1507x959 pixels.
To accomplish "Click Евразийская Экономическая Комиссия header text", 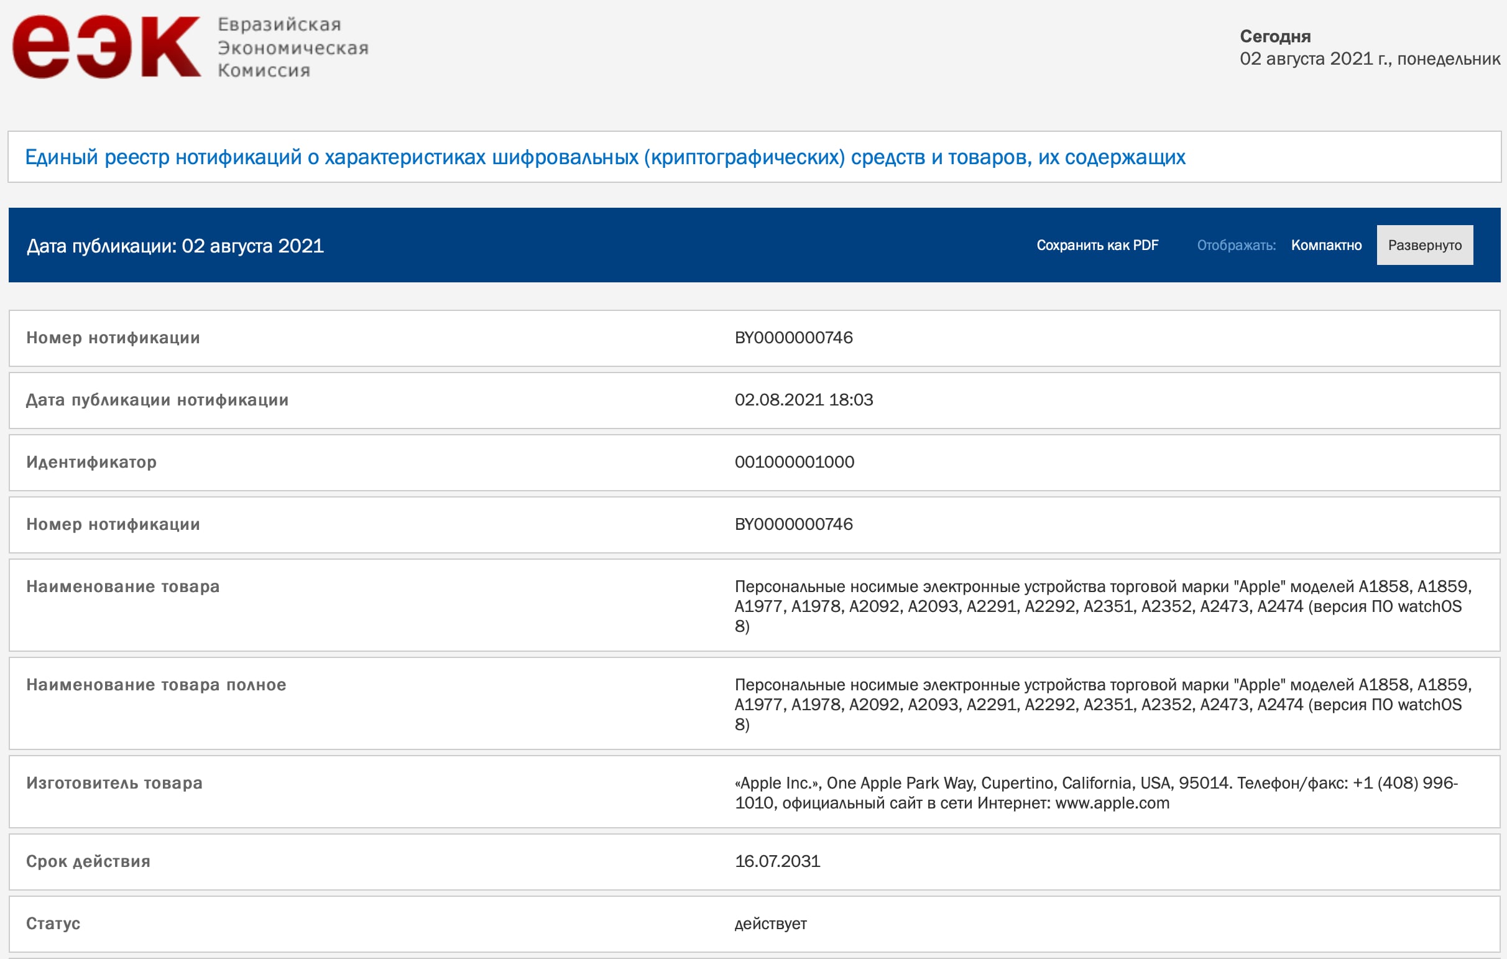I will point(292,47).
